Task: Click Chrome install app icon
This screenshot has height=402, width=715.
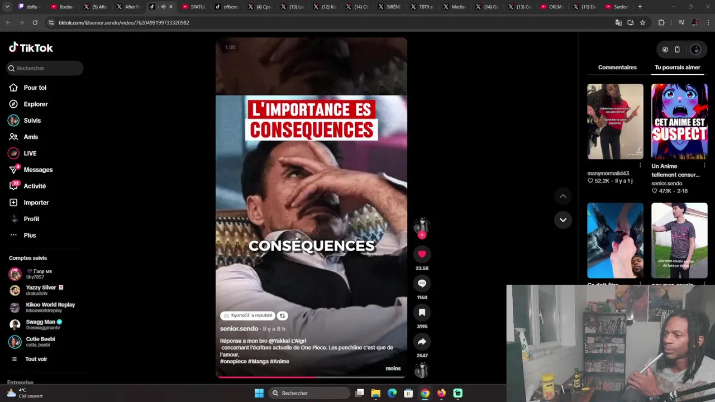Action: click(631, 23)
